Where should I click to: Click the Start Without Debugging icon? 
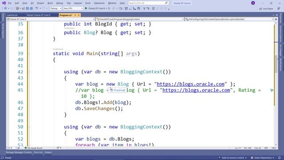(x=109, y=8)
